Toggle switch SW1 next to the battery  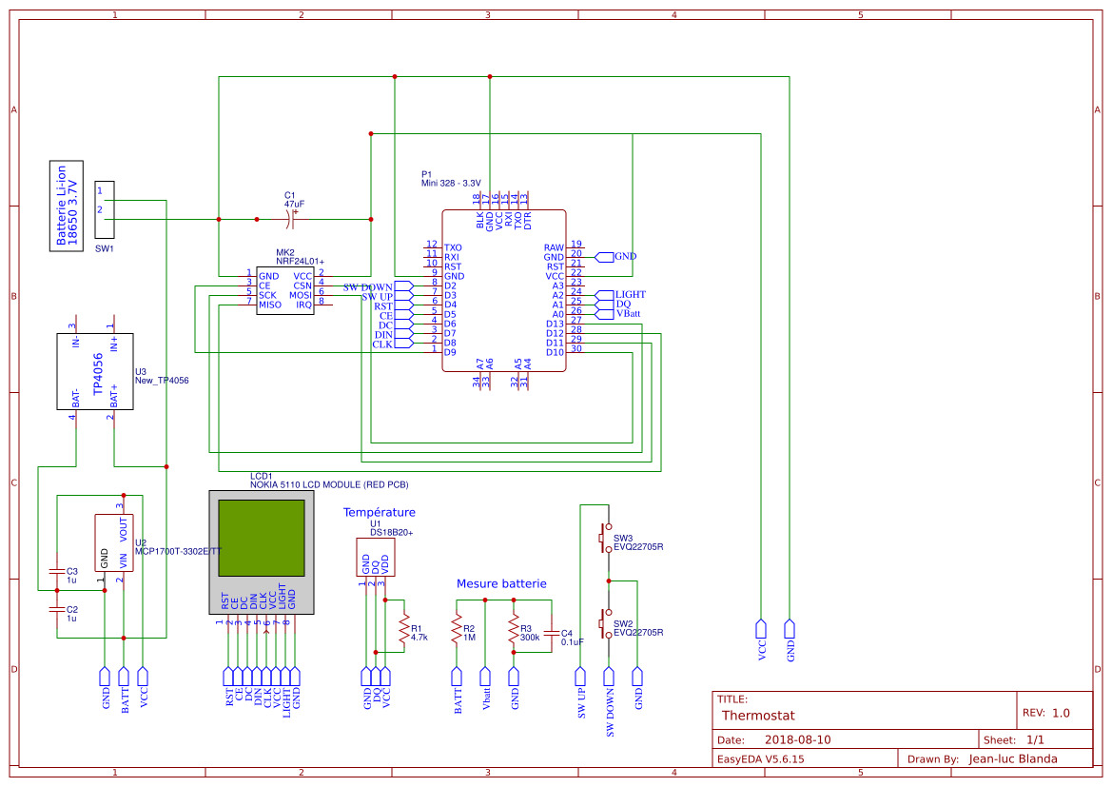click(x=105, y=207)
